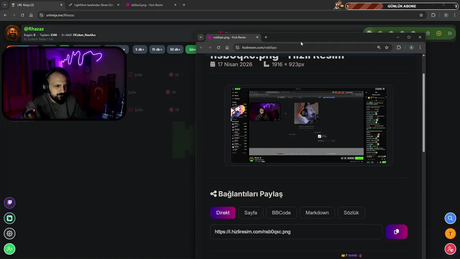
Task: Click the direct URL field i.hizliresim.com/nsb0qxc.png
Action: [296, 232]
